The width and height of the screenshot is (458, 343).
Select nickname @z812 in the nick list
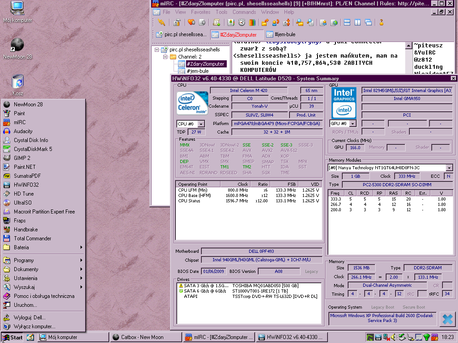pyautogui.click(x=423, y=60)
